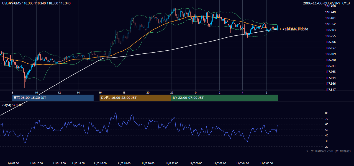Click the 11/7 04:00 date label
The image size is (354, 166).
(x=242, y=164)
